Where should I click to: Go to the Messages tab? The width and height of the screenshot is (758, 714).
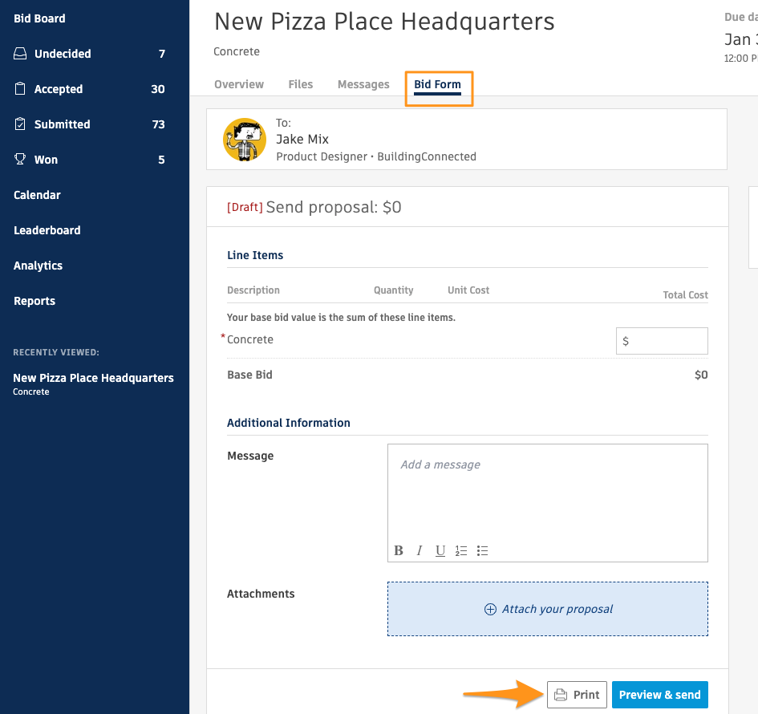363,84
